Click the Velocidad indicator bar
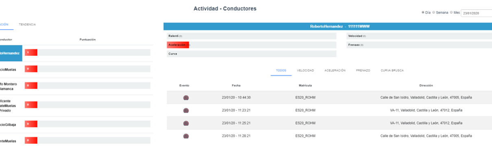Screen dimensions: 492x153 pyautogui.click(x=419, y=36)
